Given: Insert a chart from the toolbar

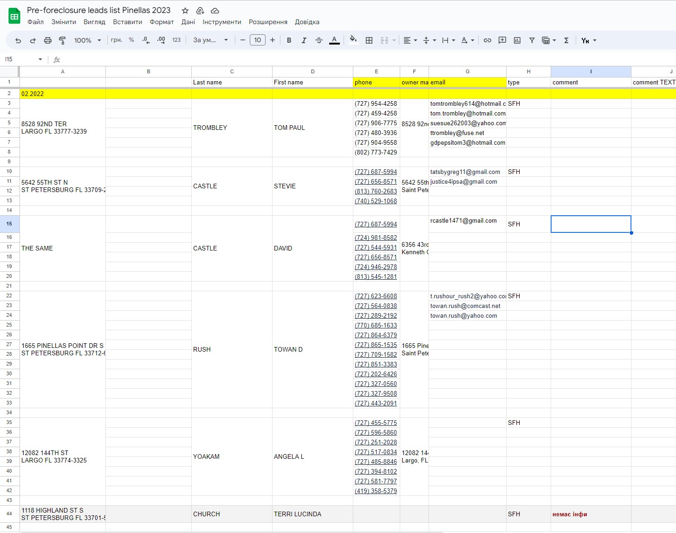Looking at the screenshot, I should click(x=517, y=40).
